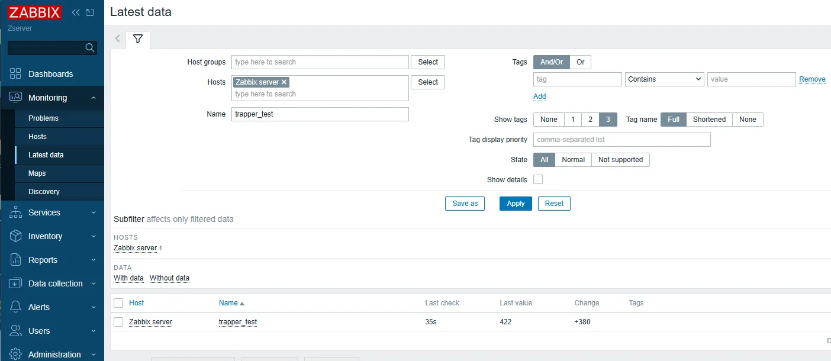Check the Zabbix server row checkbox
Screen dimensions: 831x361
point(118,322)
